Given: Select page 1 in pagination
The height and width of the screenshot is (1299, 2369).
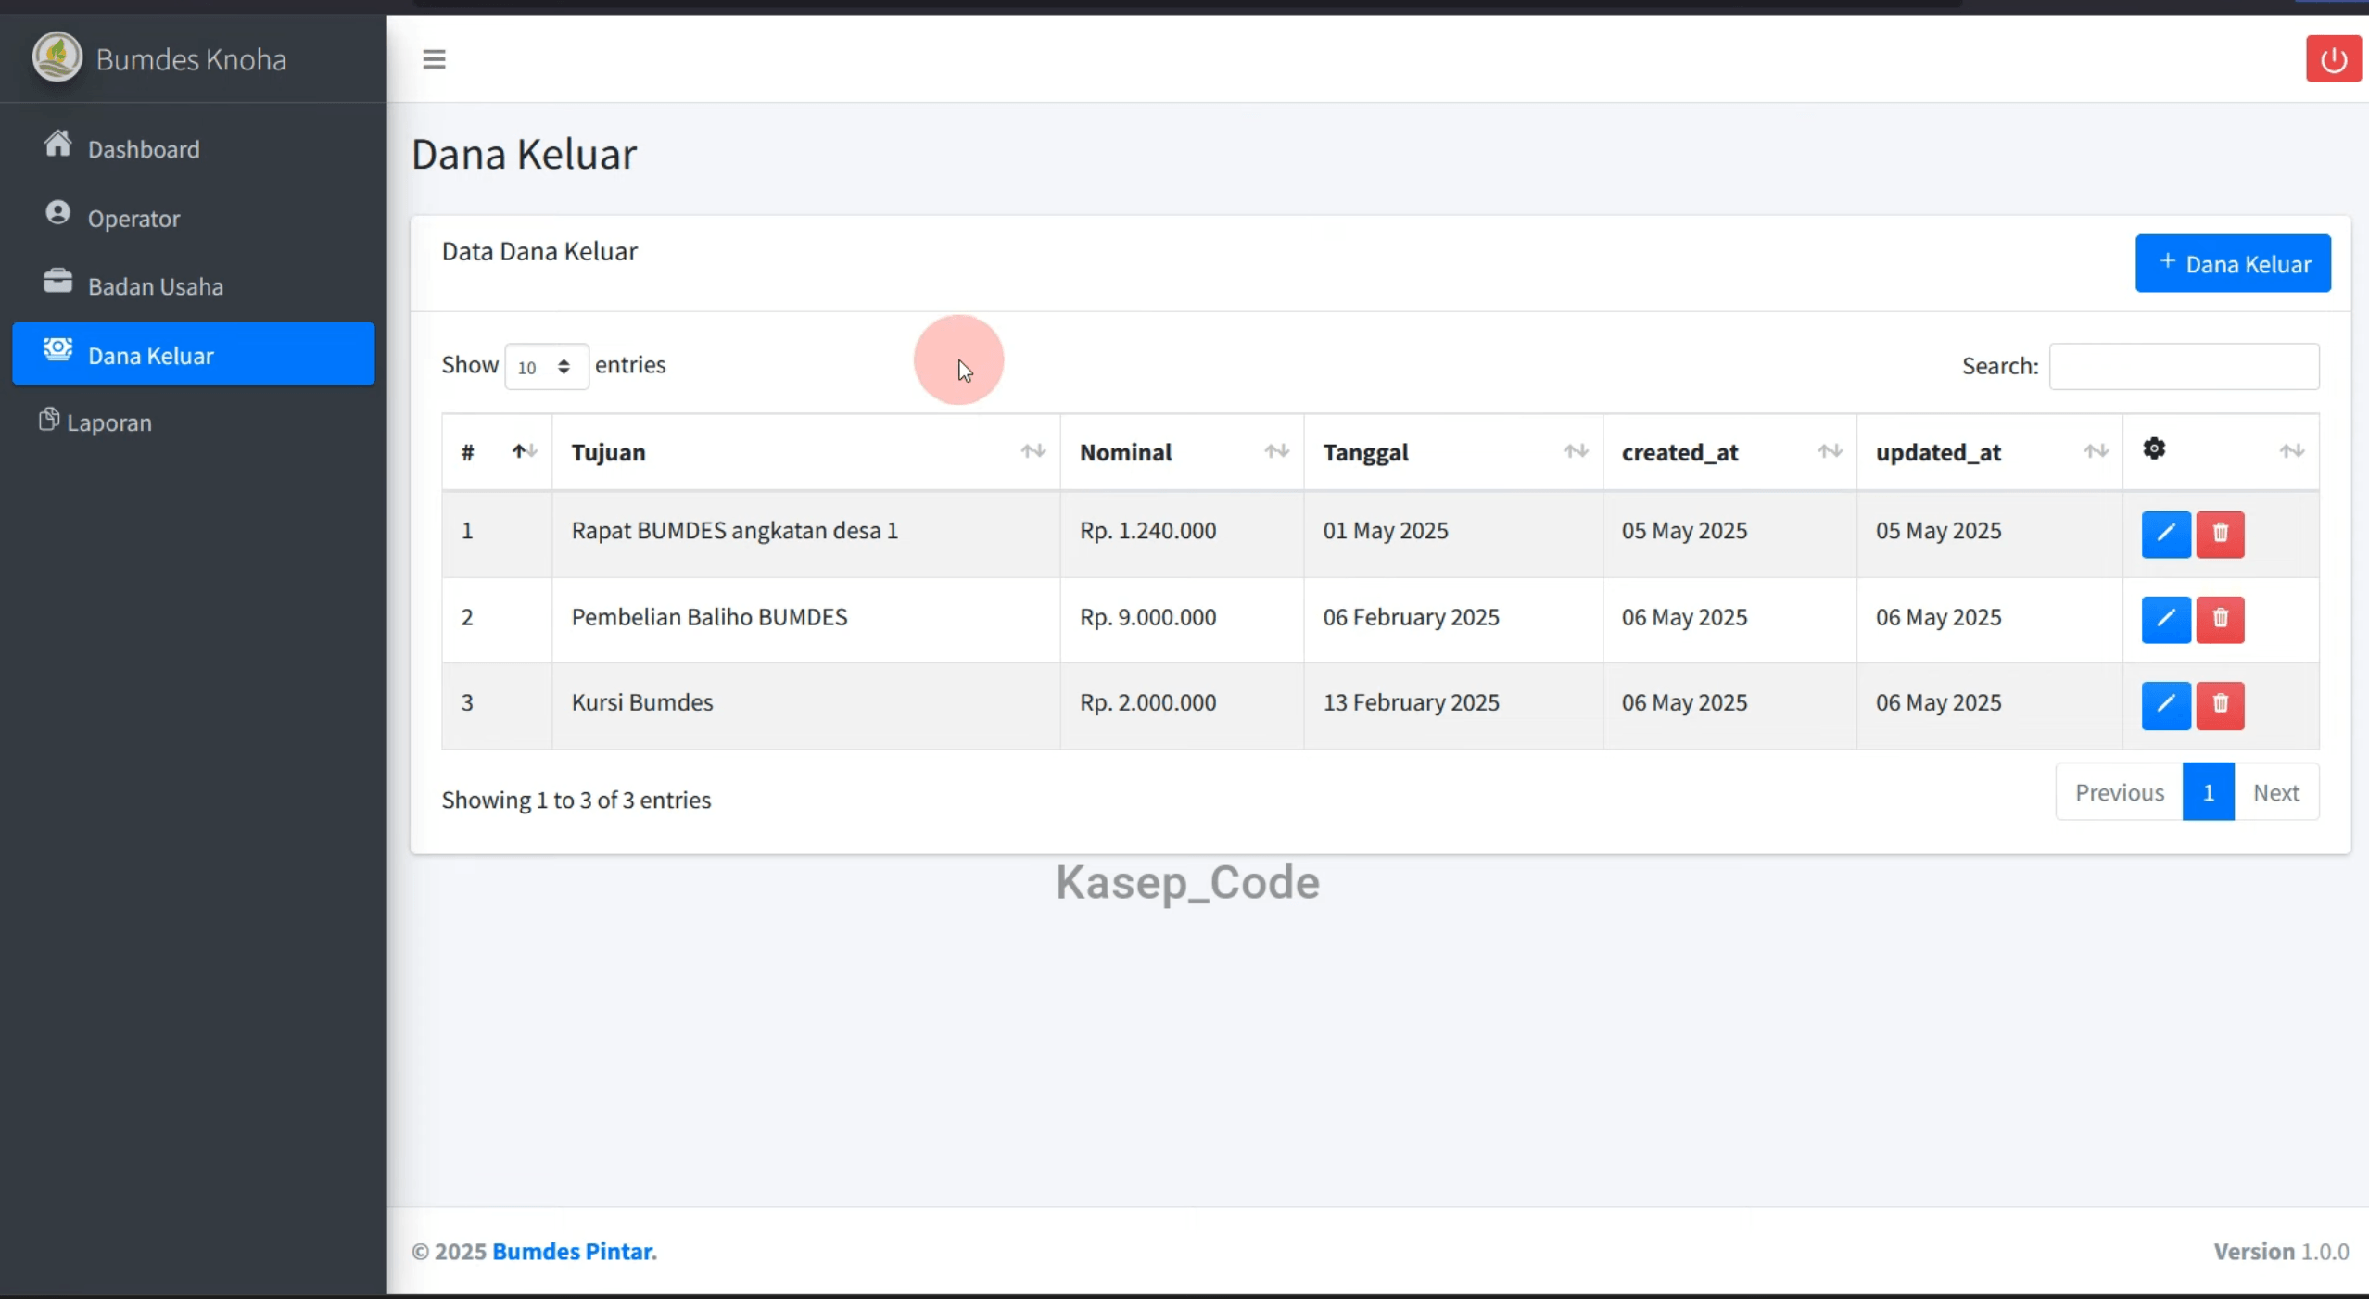Looking at the screenshot, I should click(2208, 792).
